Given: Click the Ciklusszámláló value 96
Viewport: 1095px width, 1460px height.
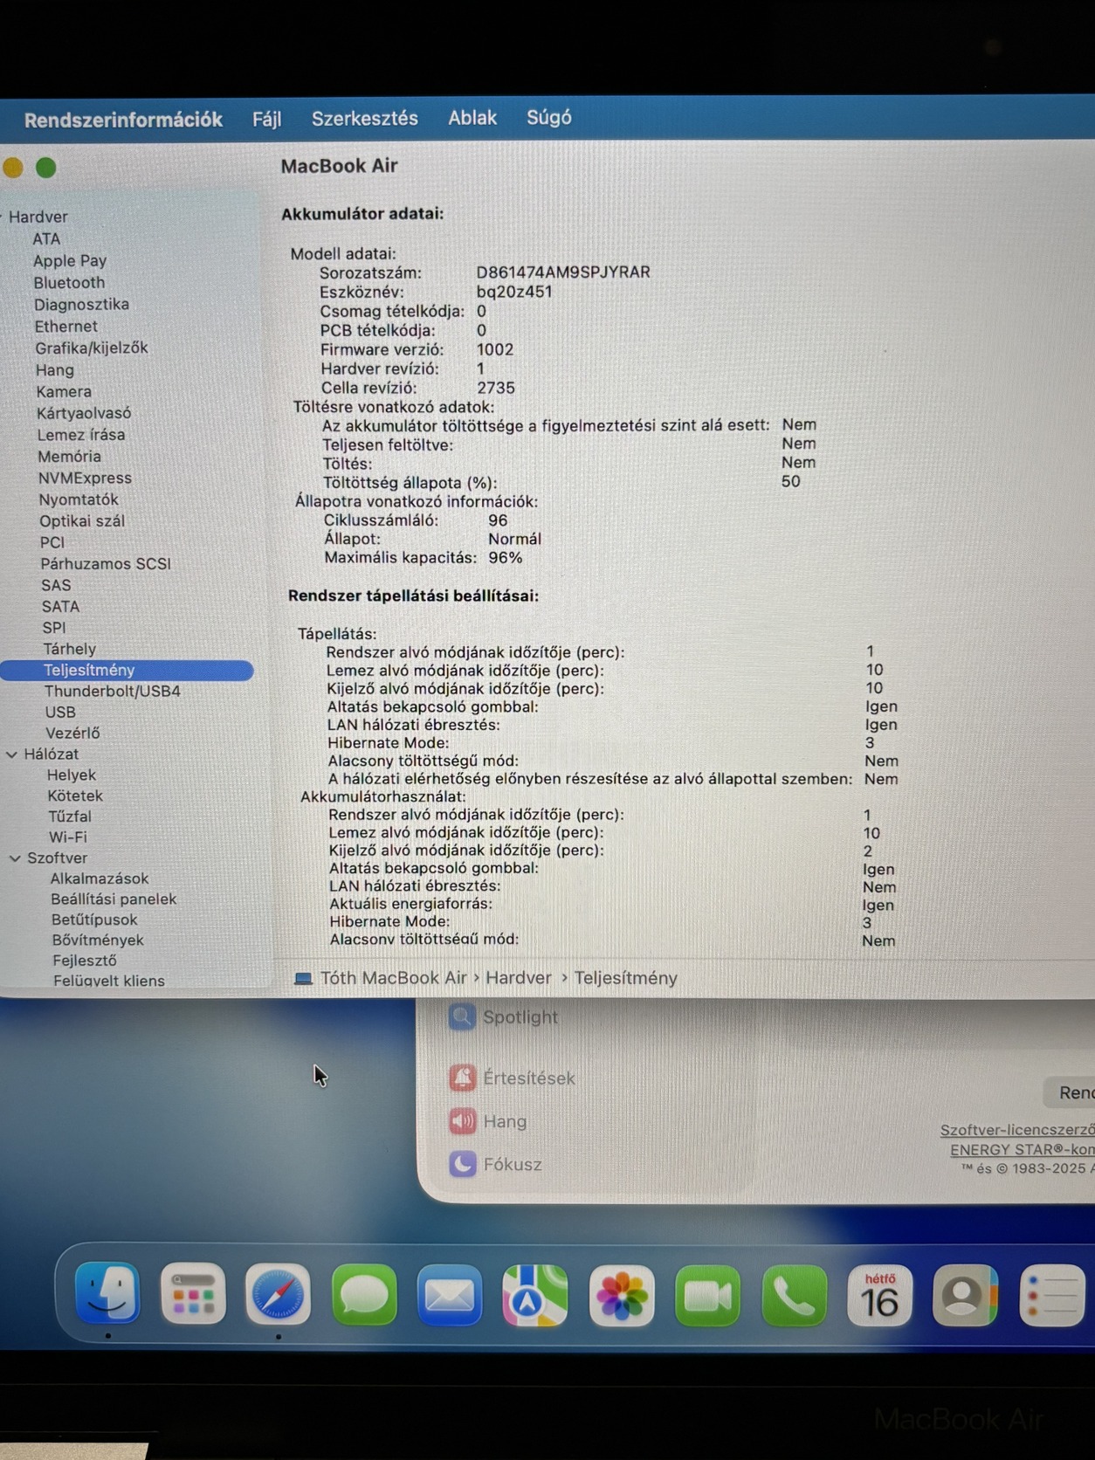Looking at the screenshot, I should (x=498, y=520).
